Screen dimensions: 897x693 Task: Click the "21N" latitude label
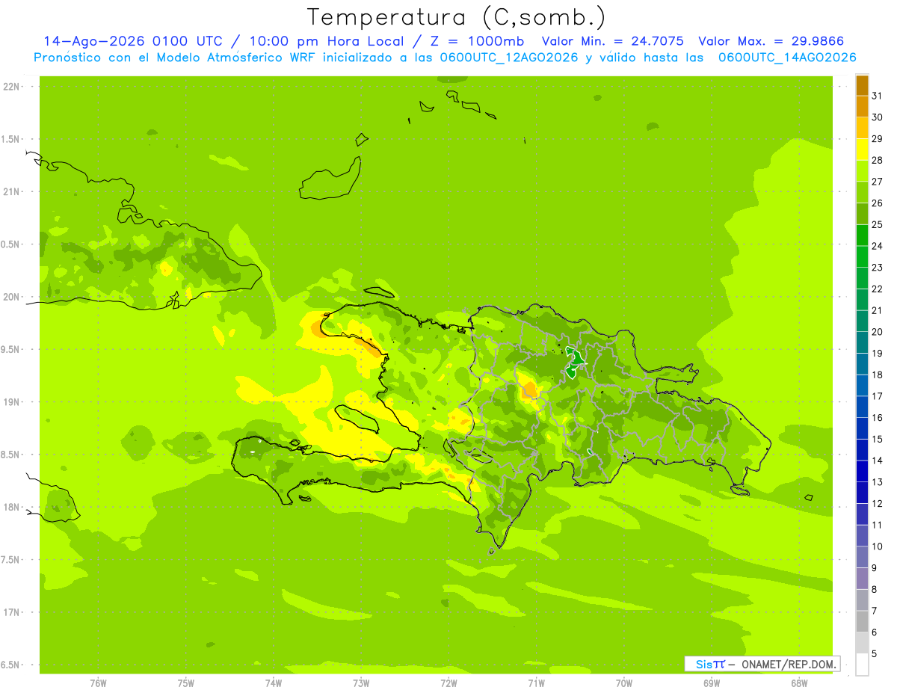click(x=12, y=192)
